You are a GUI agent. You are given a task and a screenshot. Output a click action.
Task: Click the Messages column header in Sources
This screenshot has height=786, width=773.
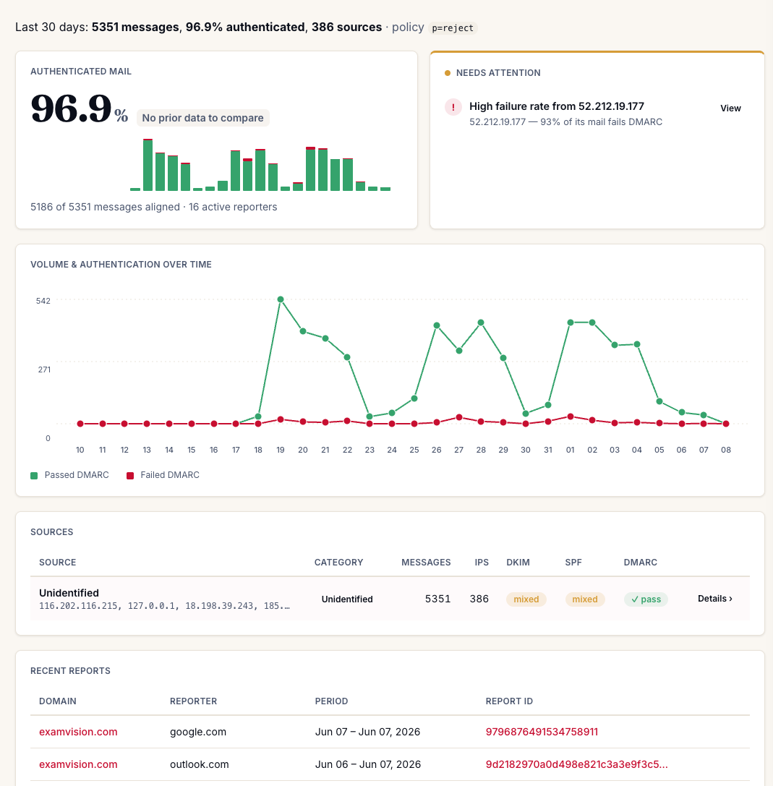coord(426,563)
